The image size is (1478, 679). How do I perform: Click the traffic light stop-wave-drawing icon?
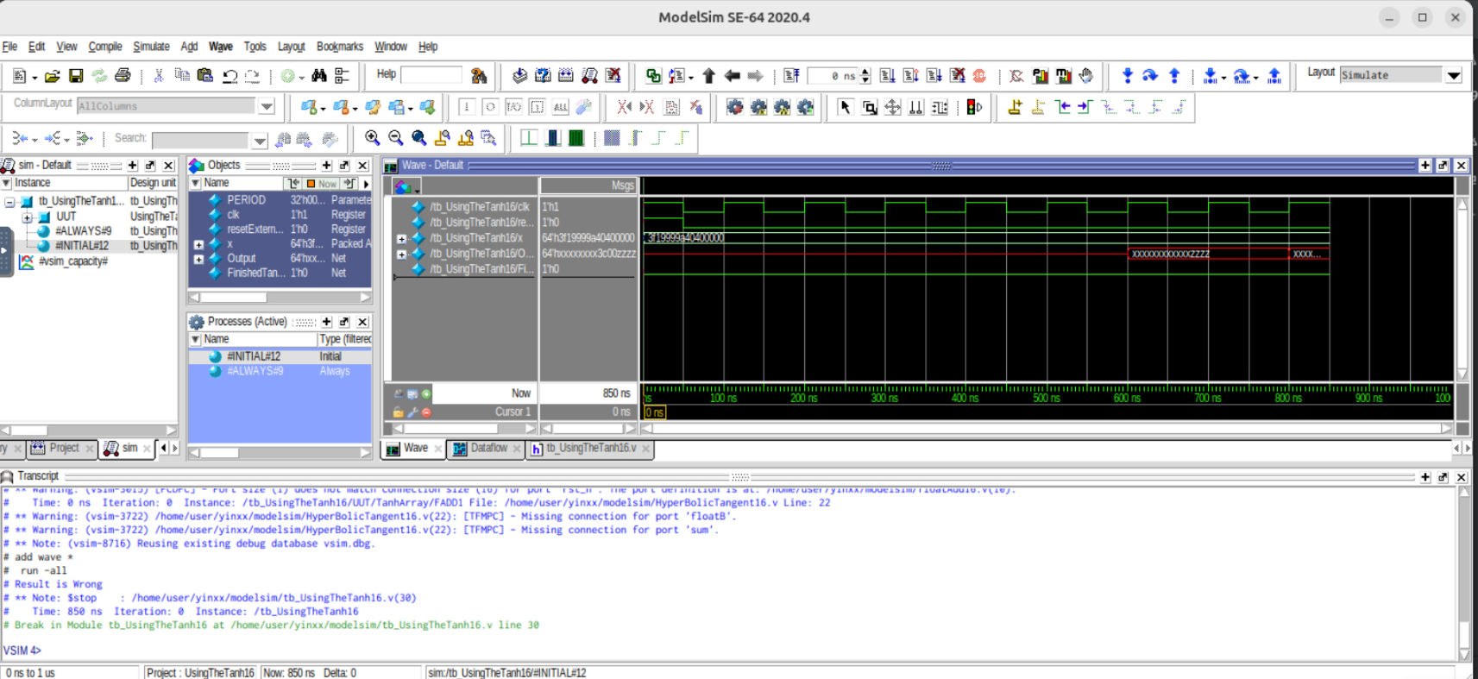pos(975,107)
